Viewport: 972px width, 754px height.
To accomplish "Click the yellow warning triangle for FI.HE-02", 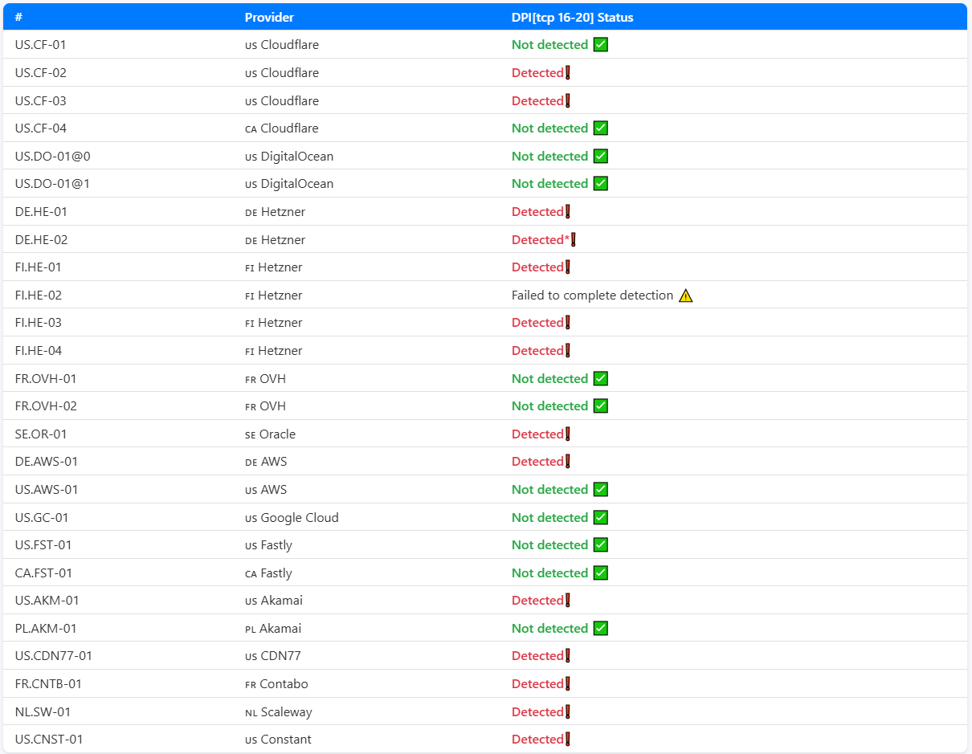I will (685, 295).
